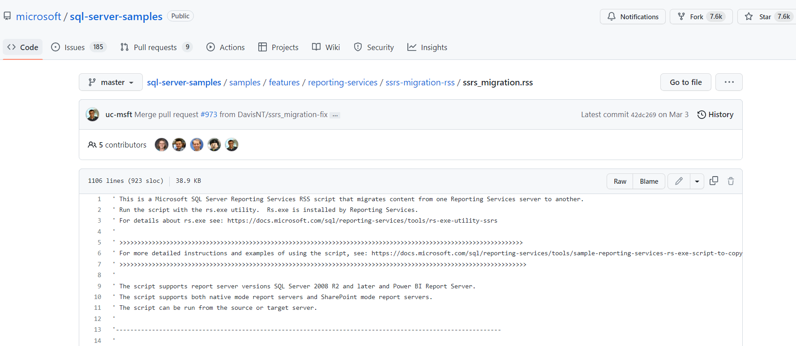Open the Wiki tab
796x346 pixels.
[x=326, y=47]
